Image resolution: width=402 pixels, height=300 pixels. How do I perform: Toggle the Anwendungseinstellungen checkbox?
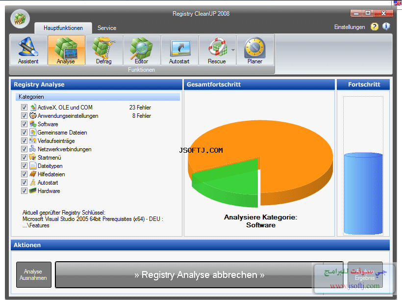tap(24, 115)
